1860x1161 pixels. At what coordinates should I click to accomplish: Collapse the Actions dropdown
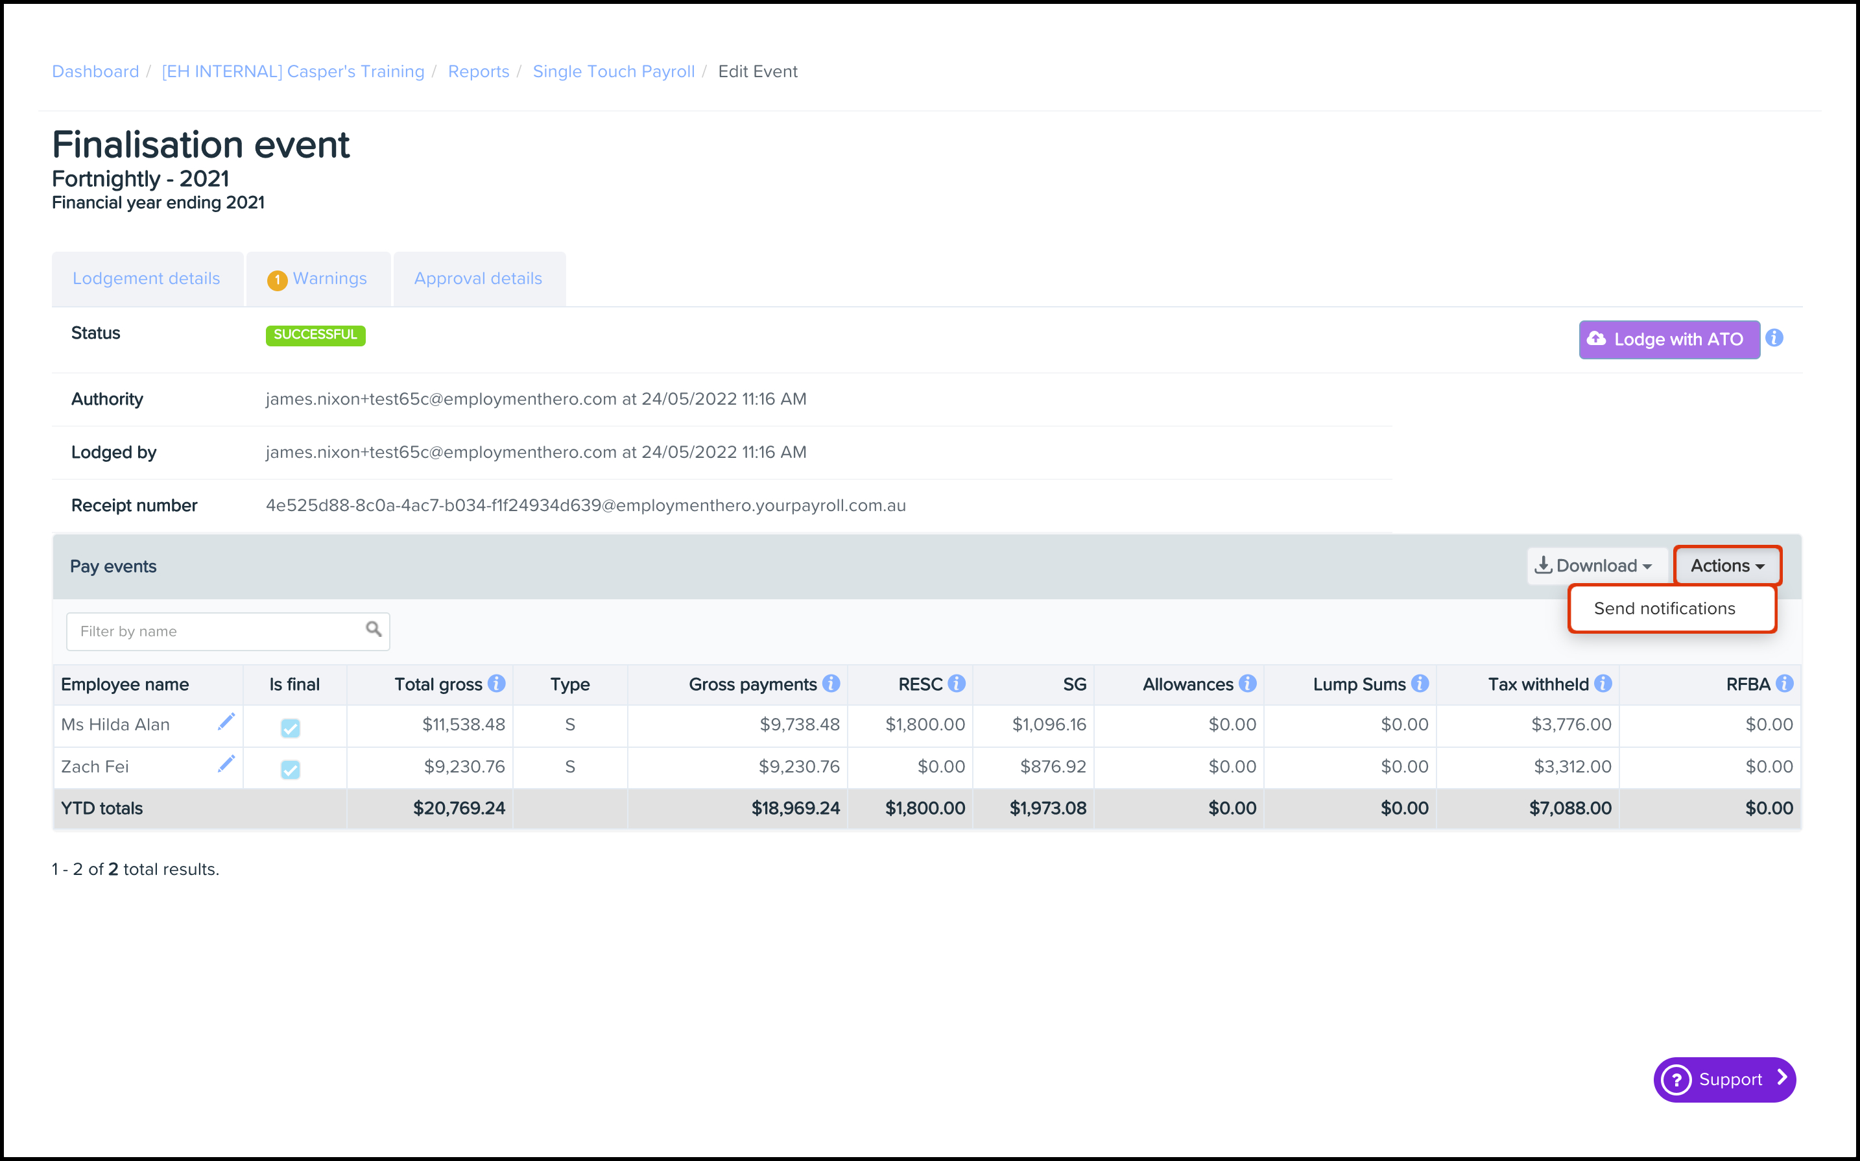pyautogui.click(x=1726, y=566)
